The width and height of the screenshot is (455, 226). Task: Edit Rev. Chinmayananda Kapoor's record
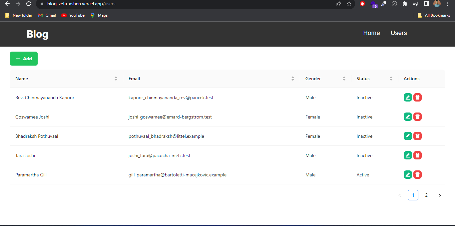[x=408, y=97]
